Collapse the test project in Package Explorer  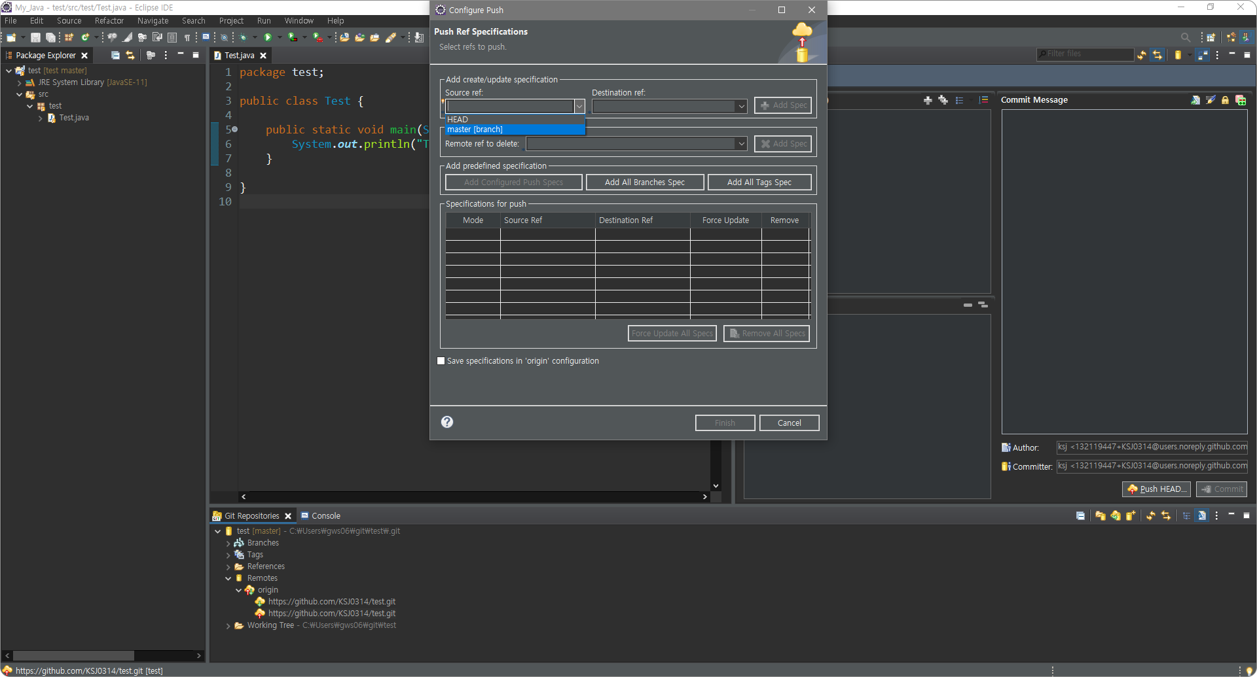click(x=9, y=71)
